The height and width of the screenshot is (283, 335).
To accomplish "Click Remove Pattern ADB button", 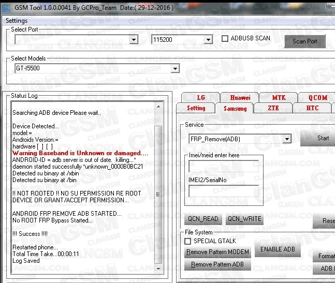I will pos(217,264).
